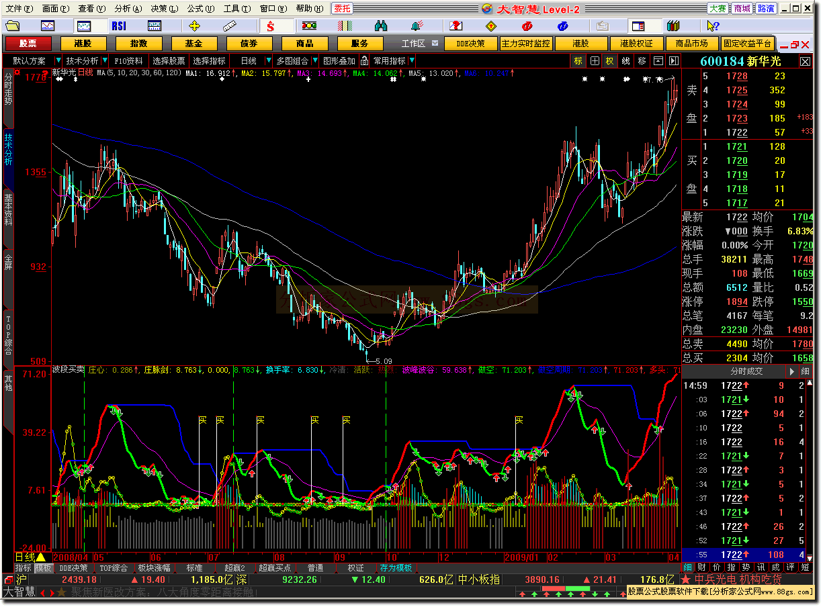Click the lock icon before 常用指标
This screenshot has width=823, height=607.
[x=364, y=60]
